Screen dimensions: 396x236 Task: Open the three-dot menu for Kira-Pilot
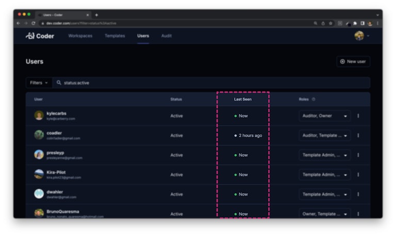(358, 175)
